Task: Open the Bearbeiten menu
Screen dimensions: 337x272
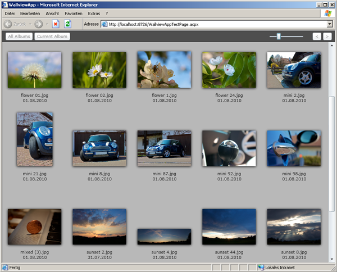Action: (x=30, y=13)
